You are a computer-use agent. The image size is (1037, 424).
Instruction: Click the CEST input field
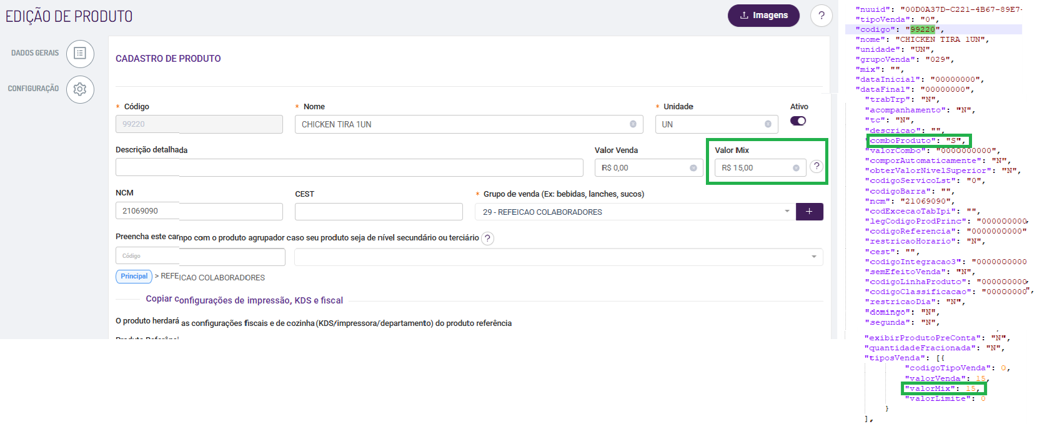[379, 212]
